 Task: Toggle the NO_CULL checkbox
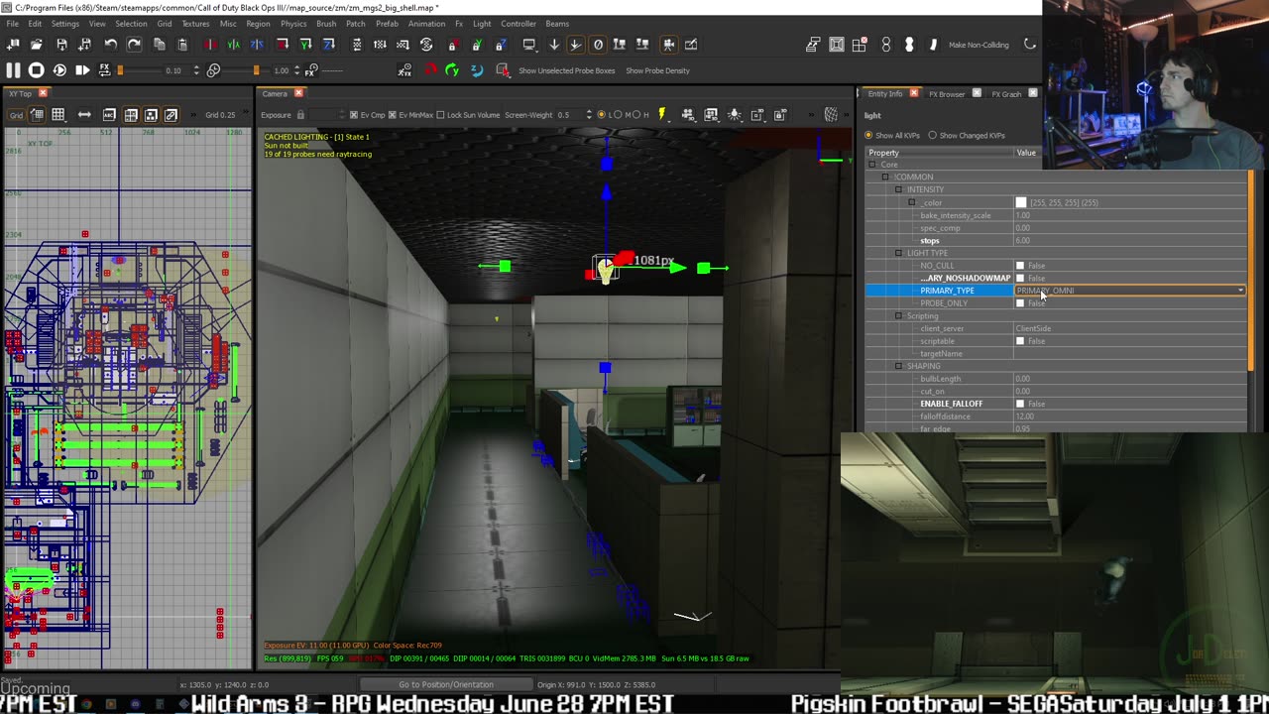click(1020, 266)
